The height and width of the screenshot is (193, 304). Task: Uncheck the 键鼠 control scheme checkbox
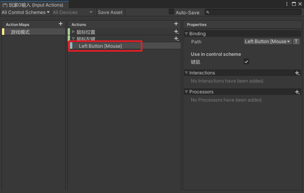point(246,62)
